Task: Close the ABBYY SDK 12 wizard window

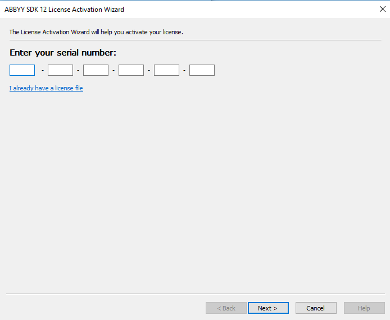Action: [383, 9]
